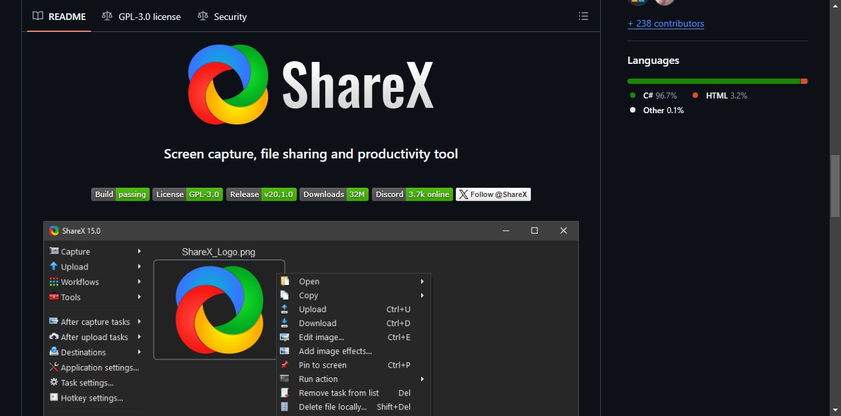Image resolution: width=841 pixels, height=416 pixels.
Task: Click the Capture menu icon in ShareX
Action: (x=54, y=251)
